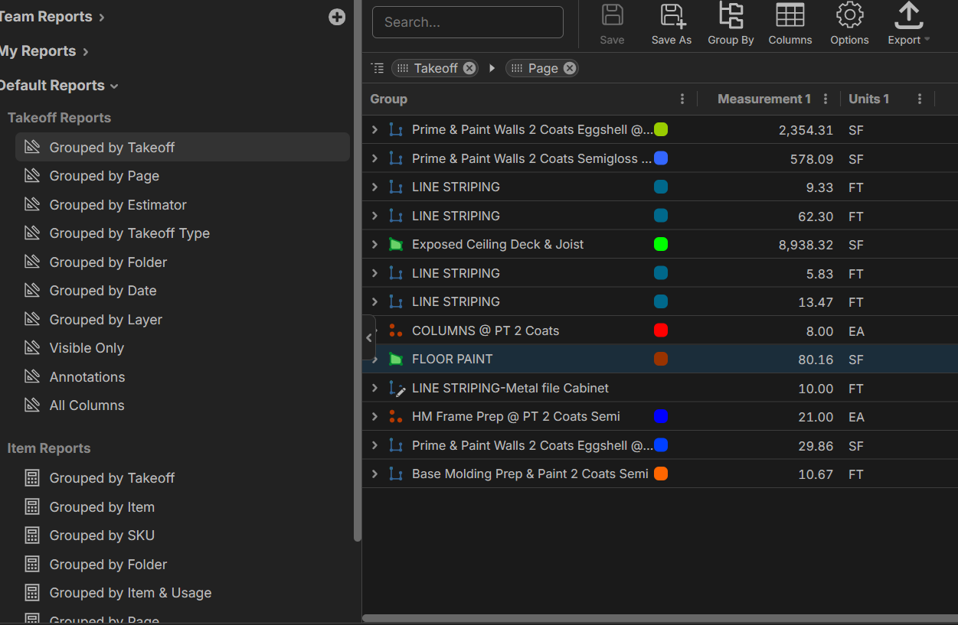Collapse the left sidebar panel handle
The image size is (958, 625).
(369, 337)
